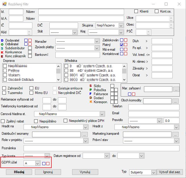Click into the Email field
Image resolution: width=186 pixels, height=178 pixels.
click(154, 114)
